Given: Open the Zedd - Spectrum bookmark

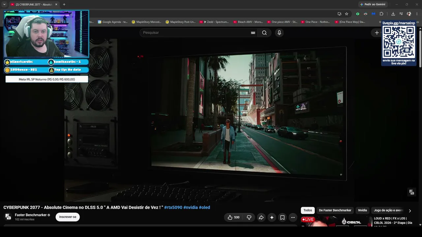Looking at the screenshot, I should pyautogui.click(x=214, y=22).
